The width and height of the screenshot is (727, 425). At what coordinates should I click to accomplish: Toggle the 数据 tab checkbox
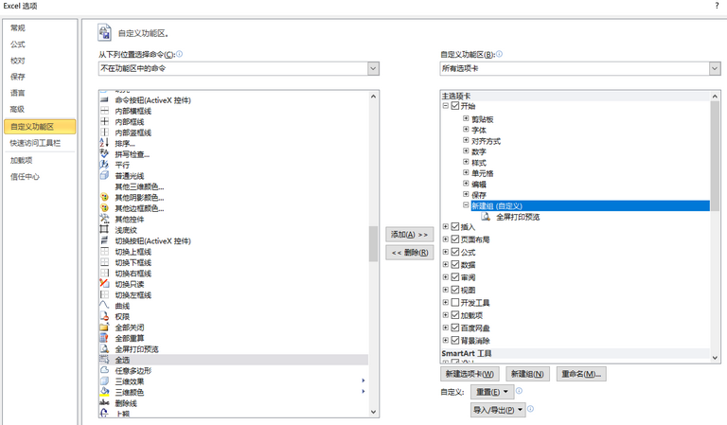[454, 265]
